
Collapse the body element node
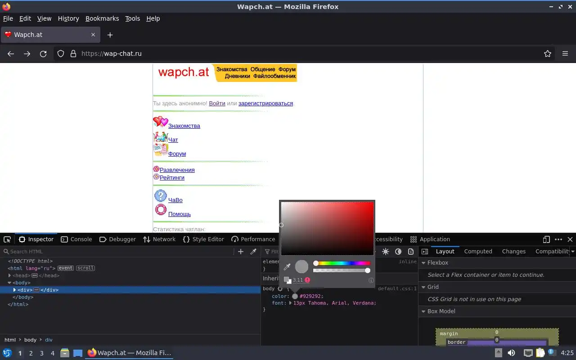pos(9,283)
